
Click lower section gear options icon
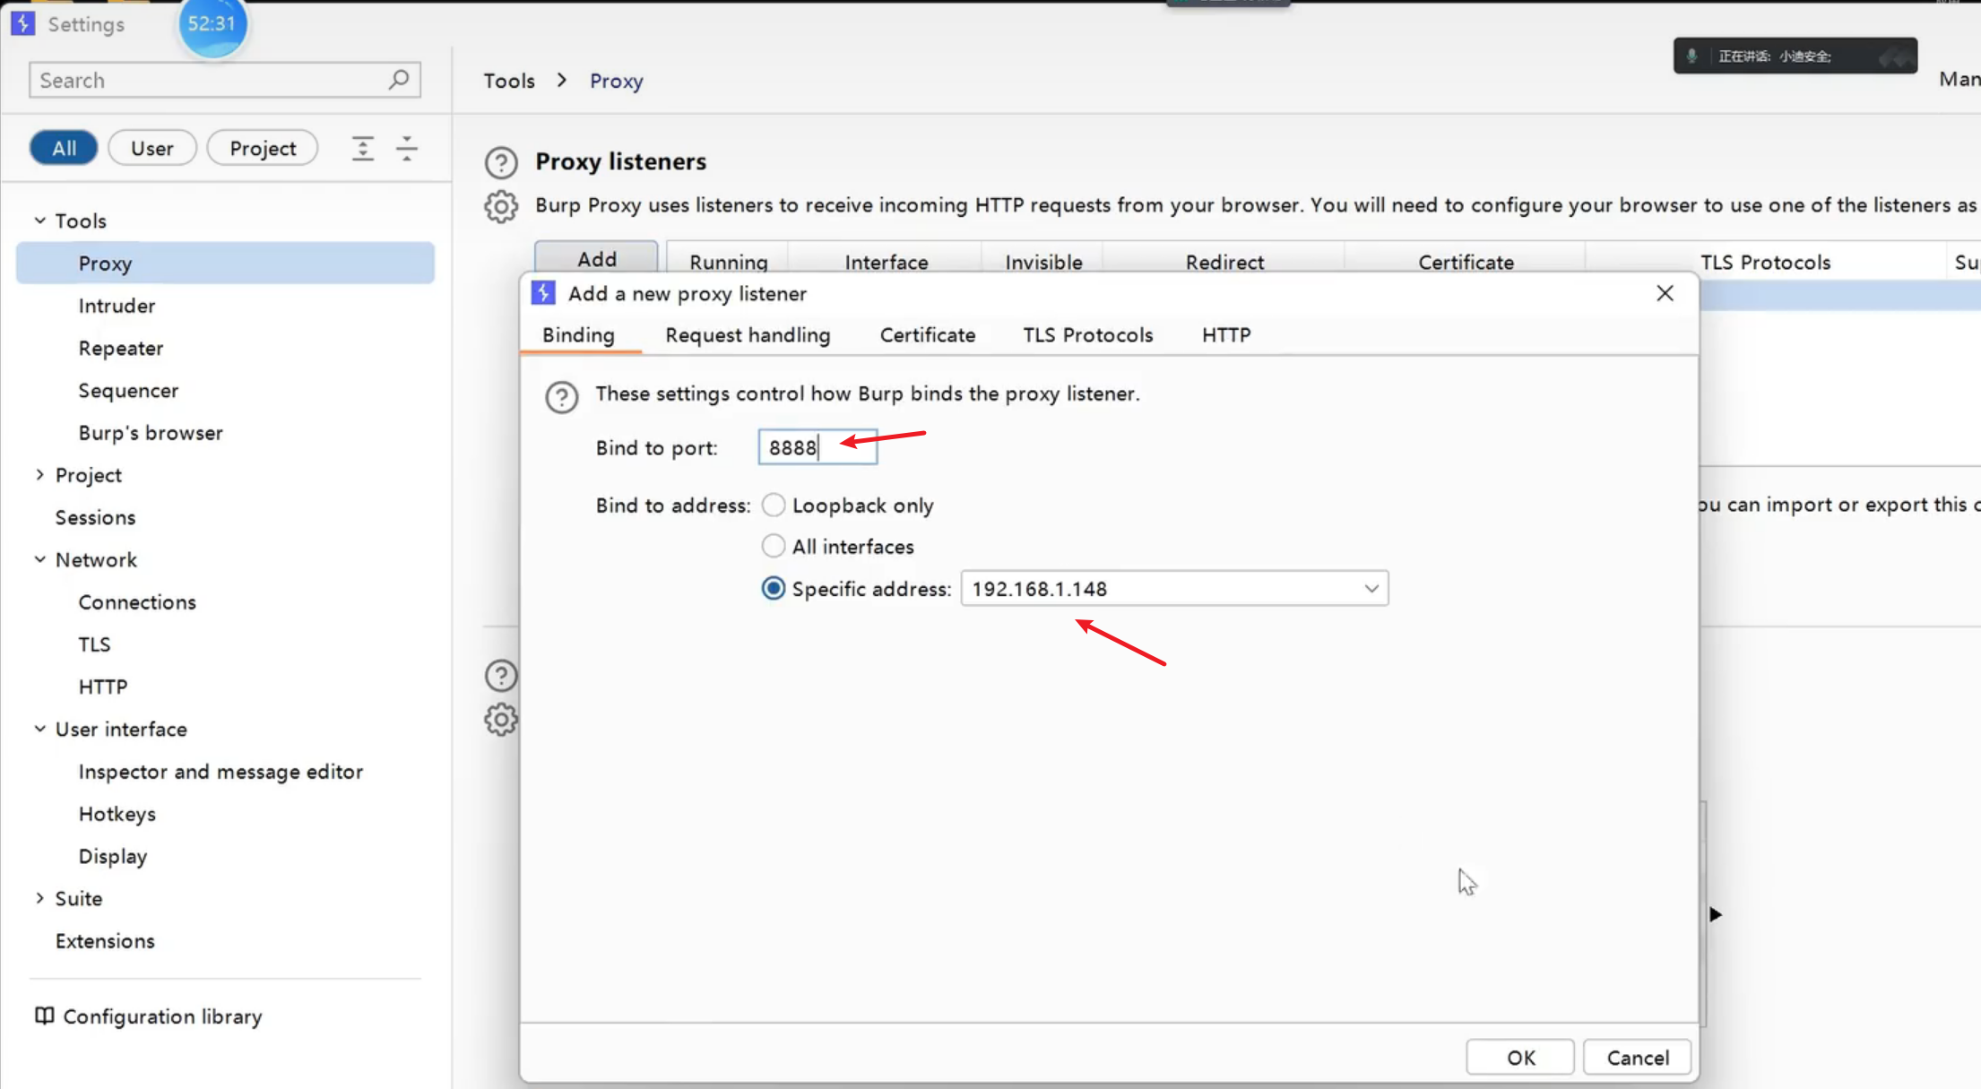[501, 720]
